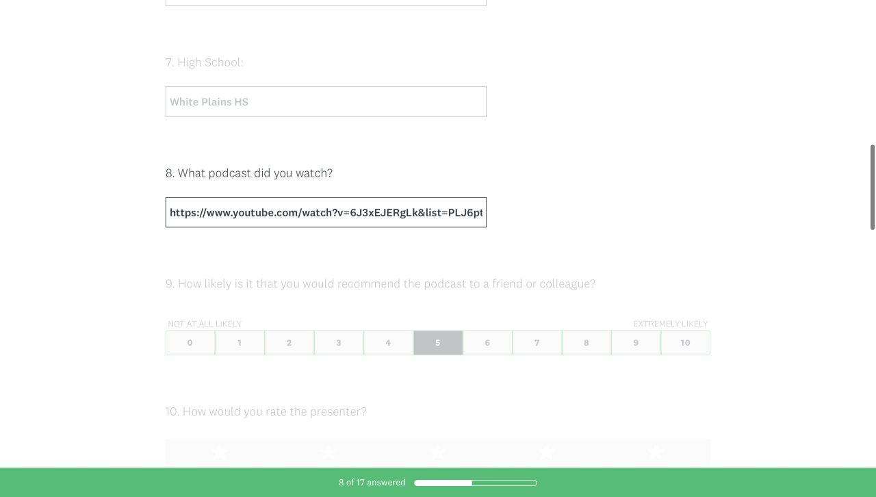
Task: Give the presenter four stars
Action: pos(546,453)
